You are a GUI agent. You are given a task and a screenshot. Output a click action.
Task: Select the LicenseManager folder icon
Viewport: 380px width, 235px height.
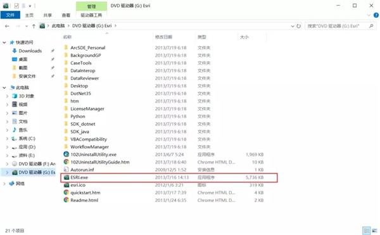point(66,108)
